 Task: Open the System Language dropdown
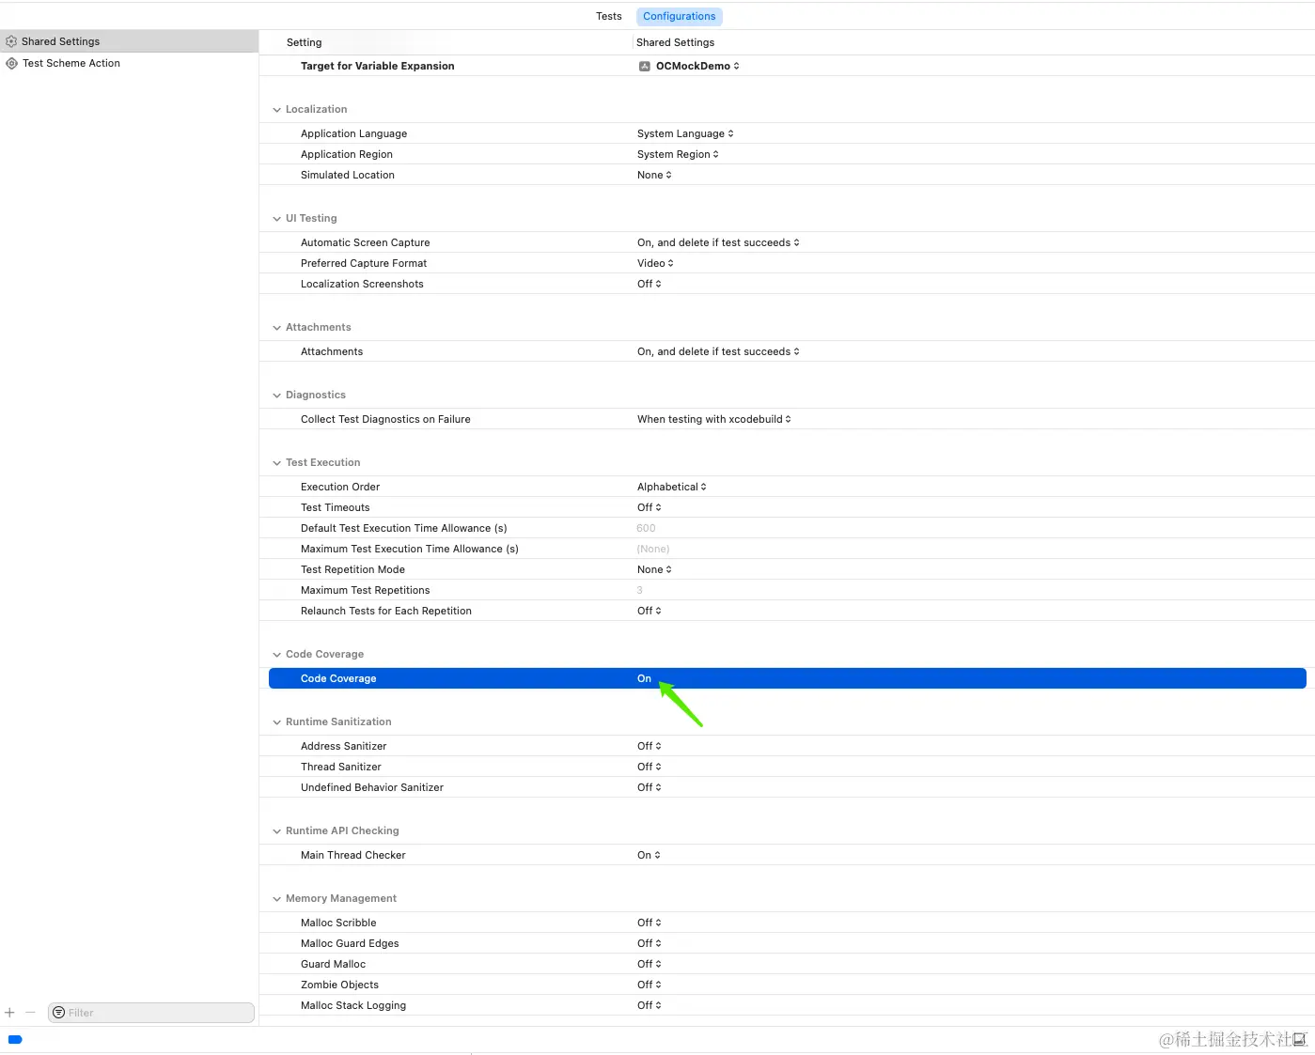[685, 133]
